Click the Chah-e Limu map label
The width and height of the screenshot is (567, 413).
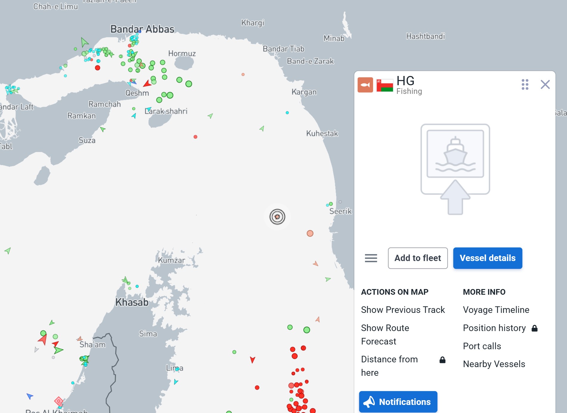[56, 7]
